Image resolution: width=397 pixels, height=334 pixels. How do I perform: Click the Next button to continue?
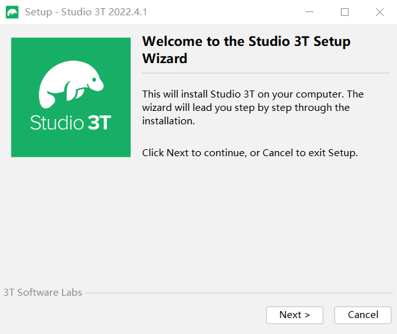294,315
